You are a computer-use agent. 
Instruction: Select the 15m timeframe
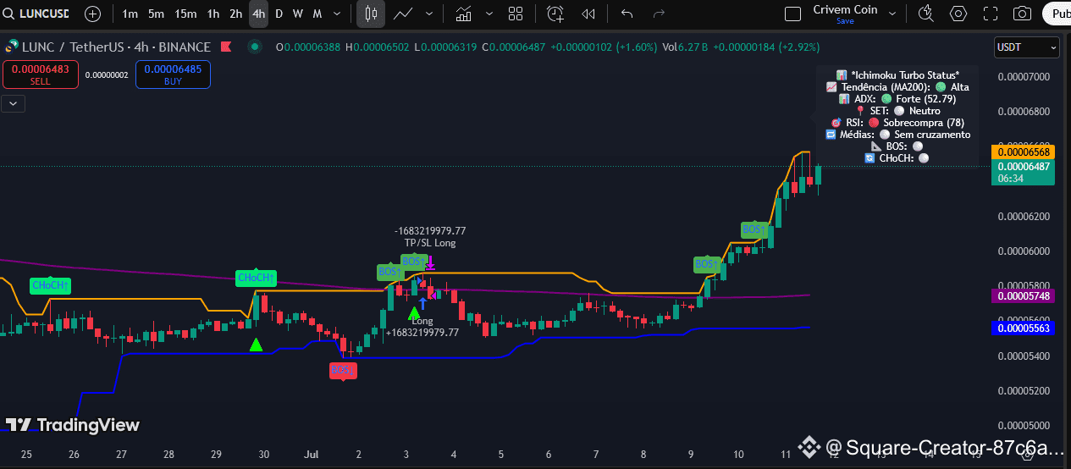click(185, 14)
